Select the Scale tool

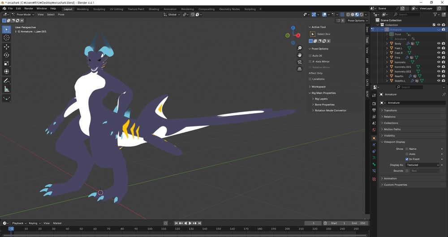click(x=7, y=63)
